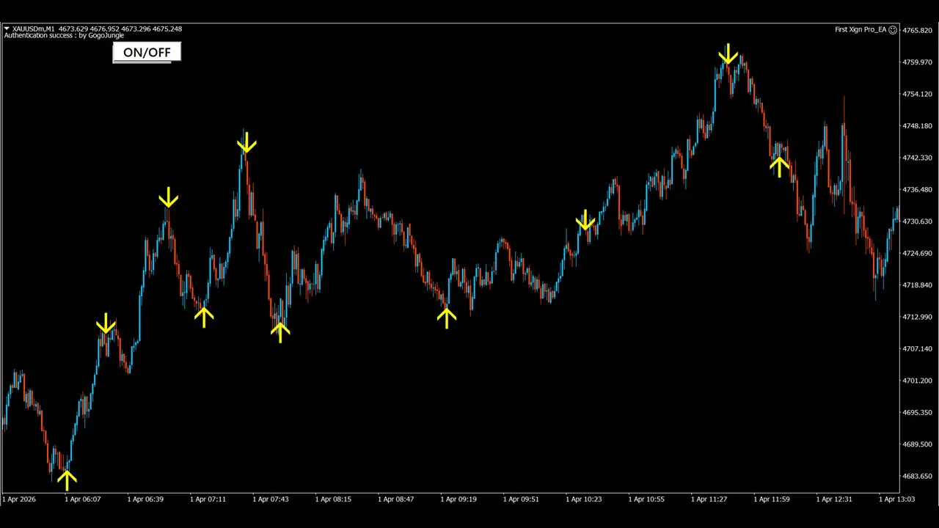Click price level 4707.140 on the axis
Viewport: 939px width, 528px height.
point(918,349)
